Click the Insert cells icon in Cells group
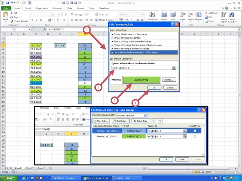The height and width of the screenshot is (181, 242). (183, 15)
